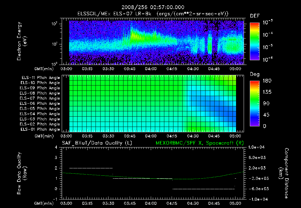
Task: Click the 10¹ tick on electron energy axis
Action: click(x=54, y=44)
